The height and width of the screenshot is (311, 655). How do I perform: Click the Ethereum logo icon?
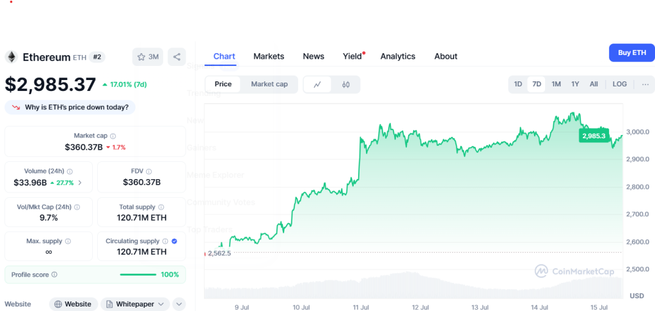point(12,57)
